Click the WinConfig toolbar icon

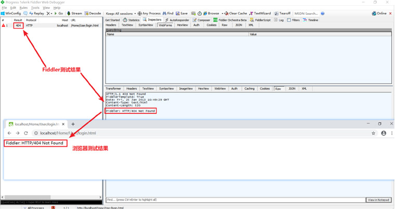[11, 13]
